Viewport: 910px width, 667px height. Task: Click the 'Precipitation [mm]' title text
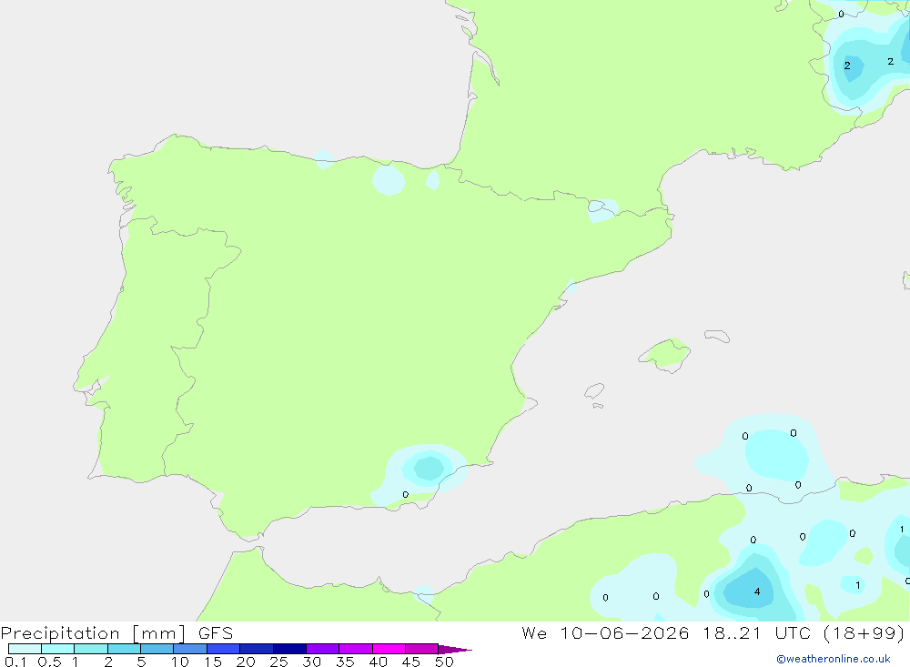click(x=94, y=633)
